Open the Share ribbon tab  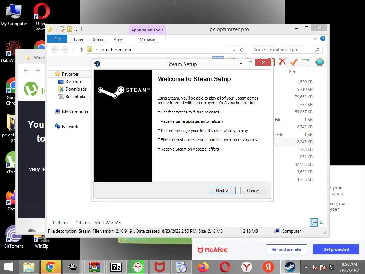tap(98, 39)
